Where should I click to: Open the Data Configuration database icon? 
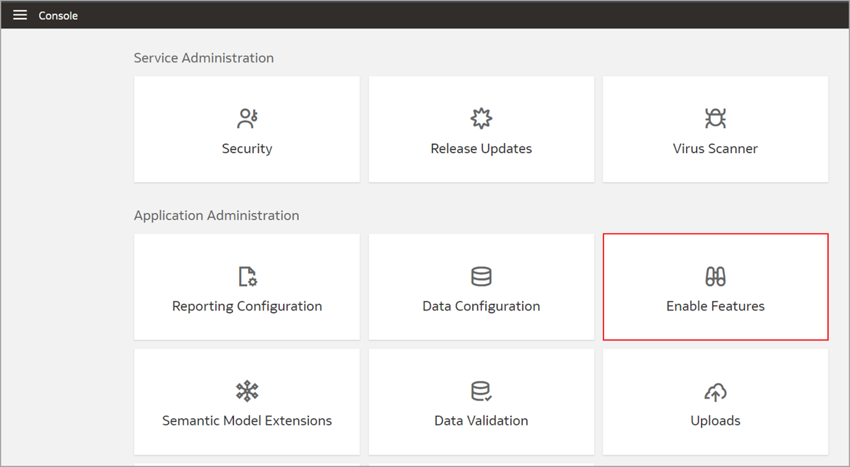pos(481,276)
